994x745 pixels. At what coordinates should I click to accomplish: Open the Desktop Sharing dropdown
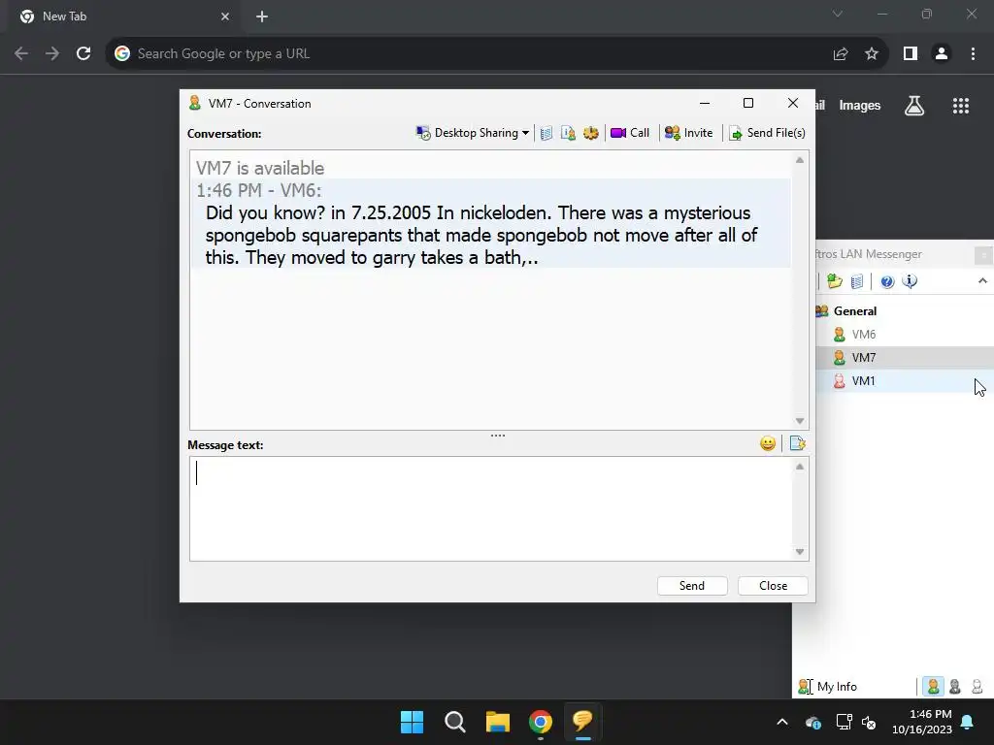coord(473,133)
